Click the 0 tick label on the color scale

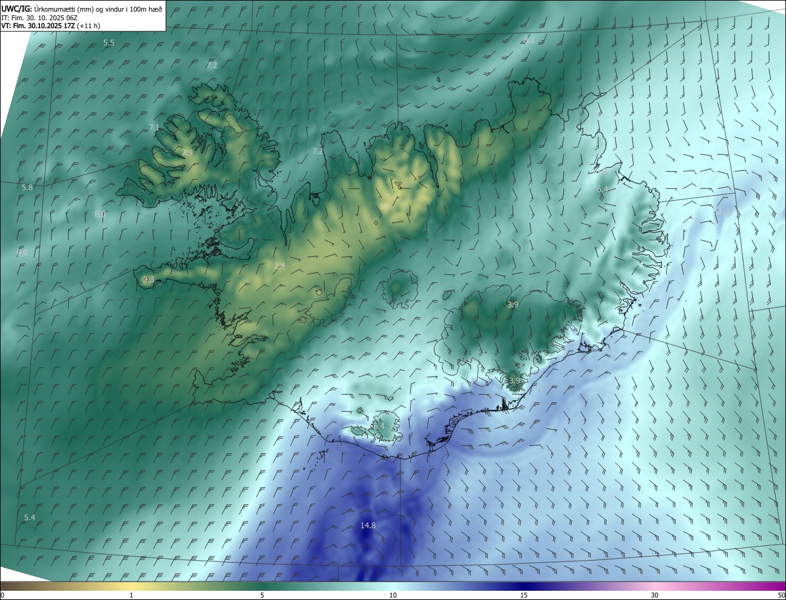pos(2,595)
